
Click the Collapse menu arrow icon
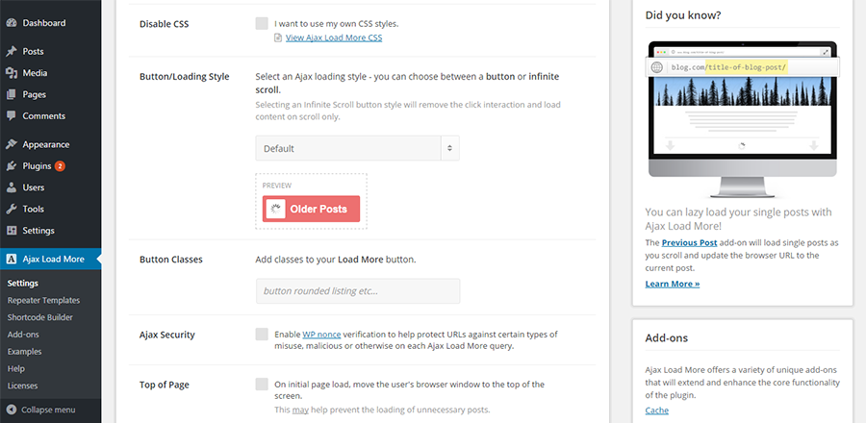click(12, 410)
